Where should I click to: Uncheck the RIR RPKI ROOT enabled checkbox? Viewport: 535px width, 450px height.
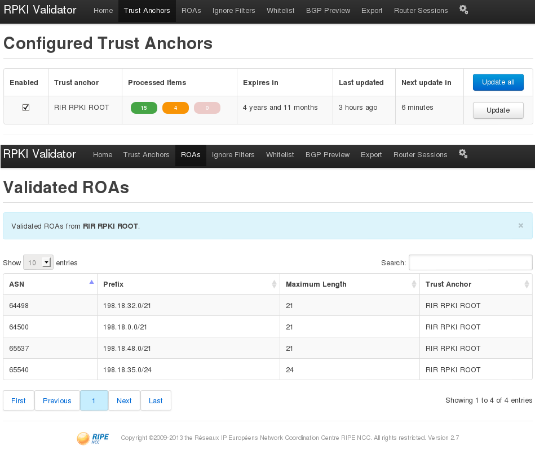(26, 108)
